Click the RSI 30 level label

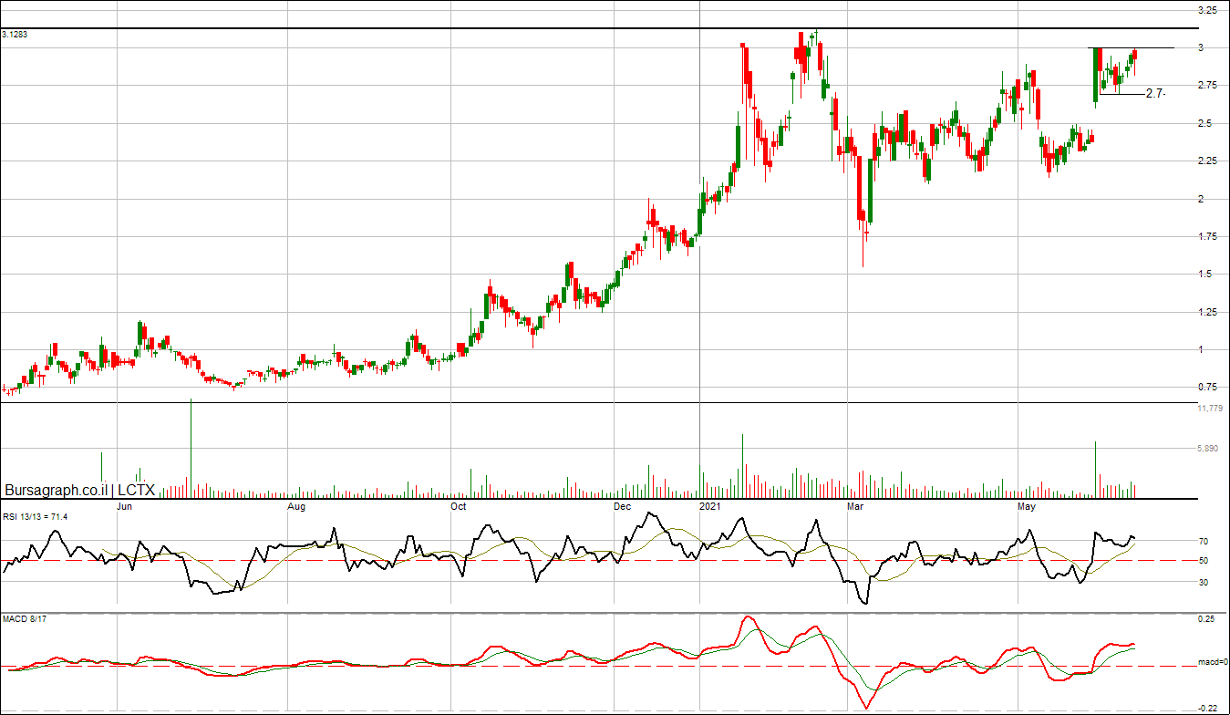coord(1204,583)
